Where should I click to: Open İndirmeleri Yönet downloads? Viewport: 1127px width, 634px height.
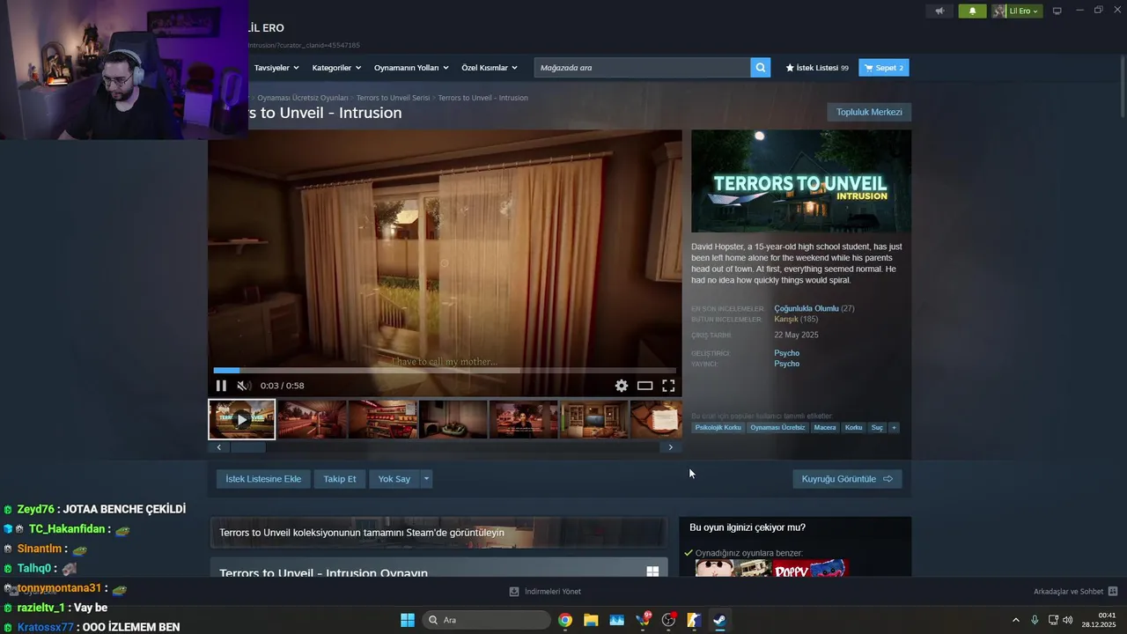(x=545, y=592)
